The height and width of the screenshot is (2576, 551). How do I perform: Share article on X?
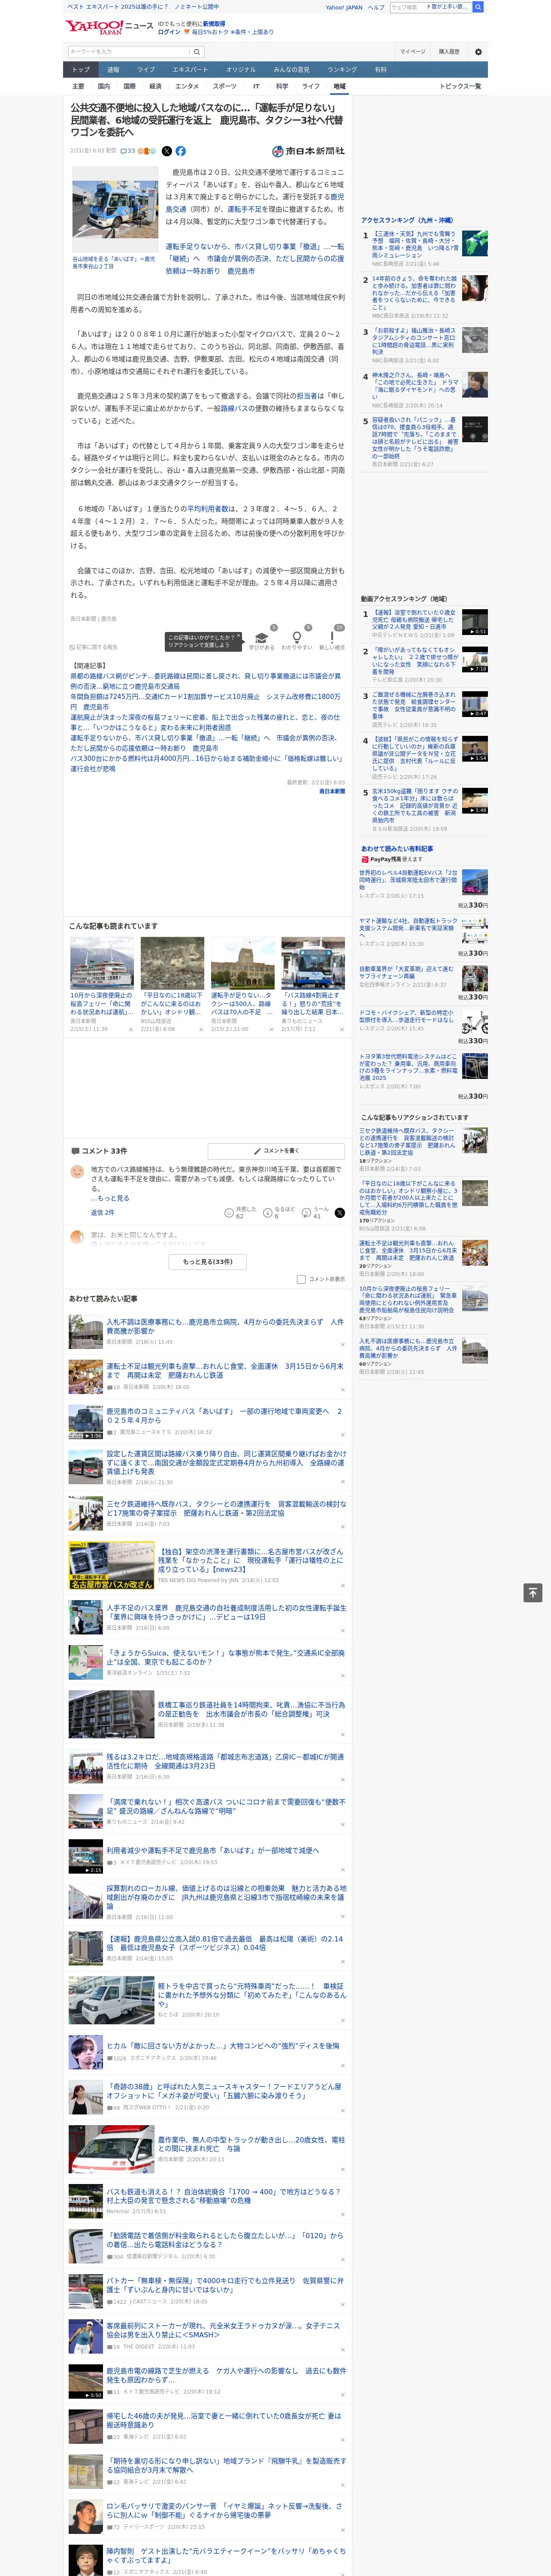[x=167, y=151]
